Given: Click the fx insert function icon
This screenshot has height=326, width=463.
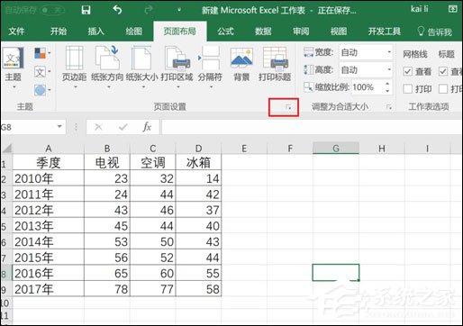Looking at the screenshot, I should point(147,127).
